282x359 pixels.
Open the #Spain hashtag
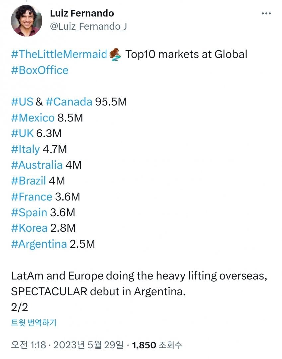[x=29, y=213]
